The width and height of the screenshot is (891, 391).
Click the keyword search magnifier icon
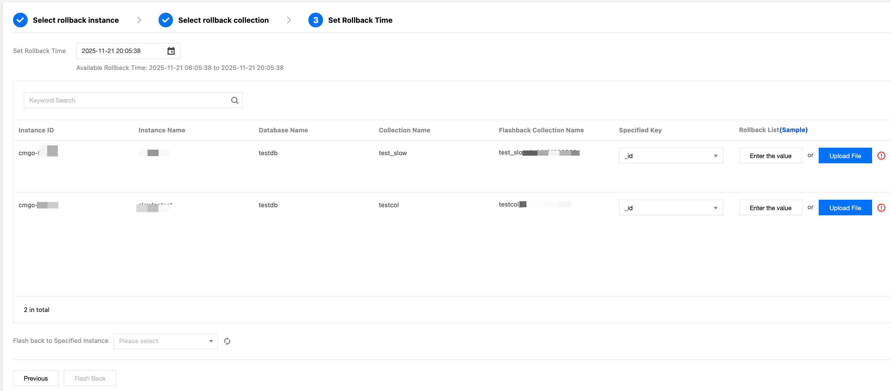point(234,101)
